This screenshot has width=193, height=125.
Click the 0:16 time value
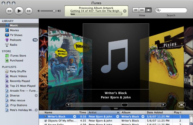point(83,117)
